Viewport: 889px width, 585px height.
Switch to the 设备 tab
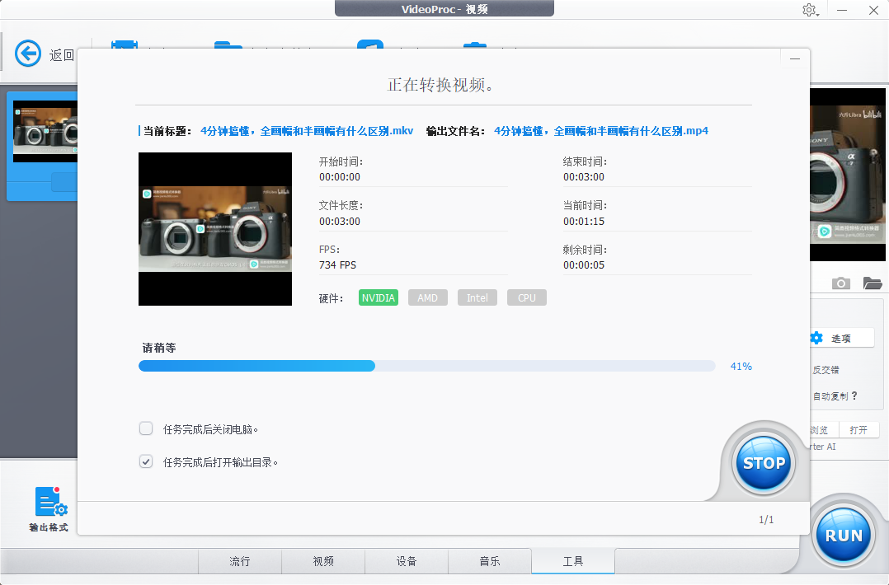406,561
